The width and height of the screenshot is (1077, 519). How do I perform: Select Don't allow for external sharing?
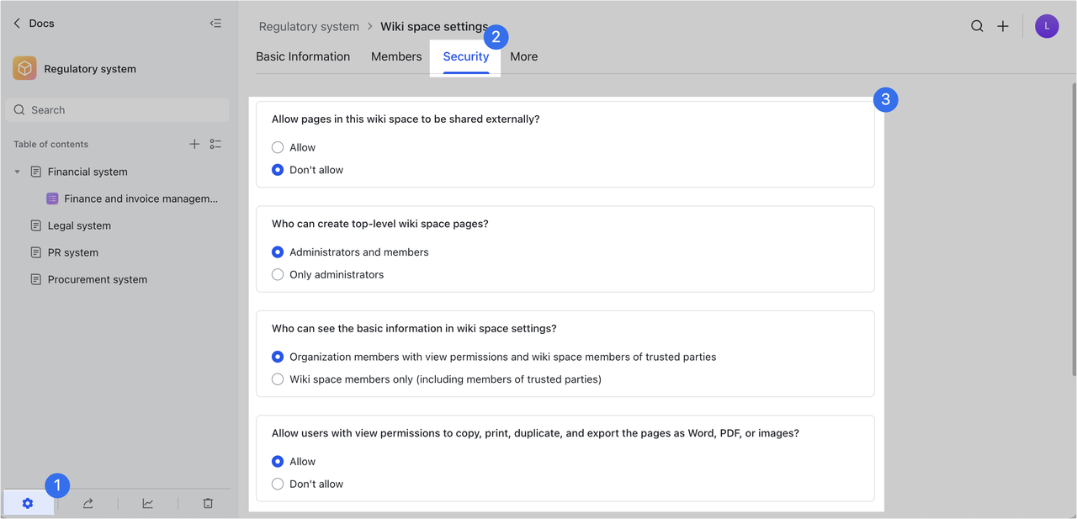[x=278, y=170]
